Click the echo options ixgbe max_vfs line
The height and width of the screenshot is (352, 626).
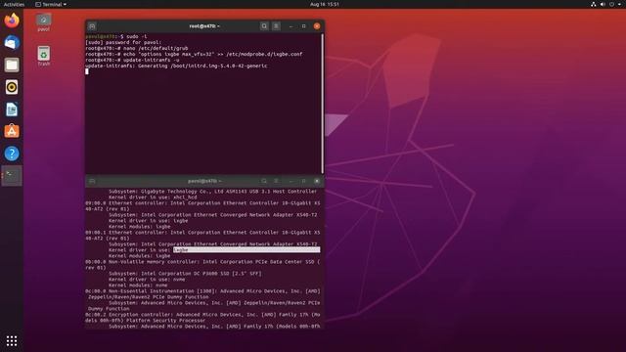point(194,55)
